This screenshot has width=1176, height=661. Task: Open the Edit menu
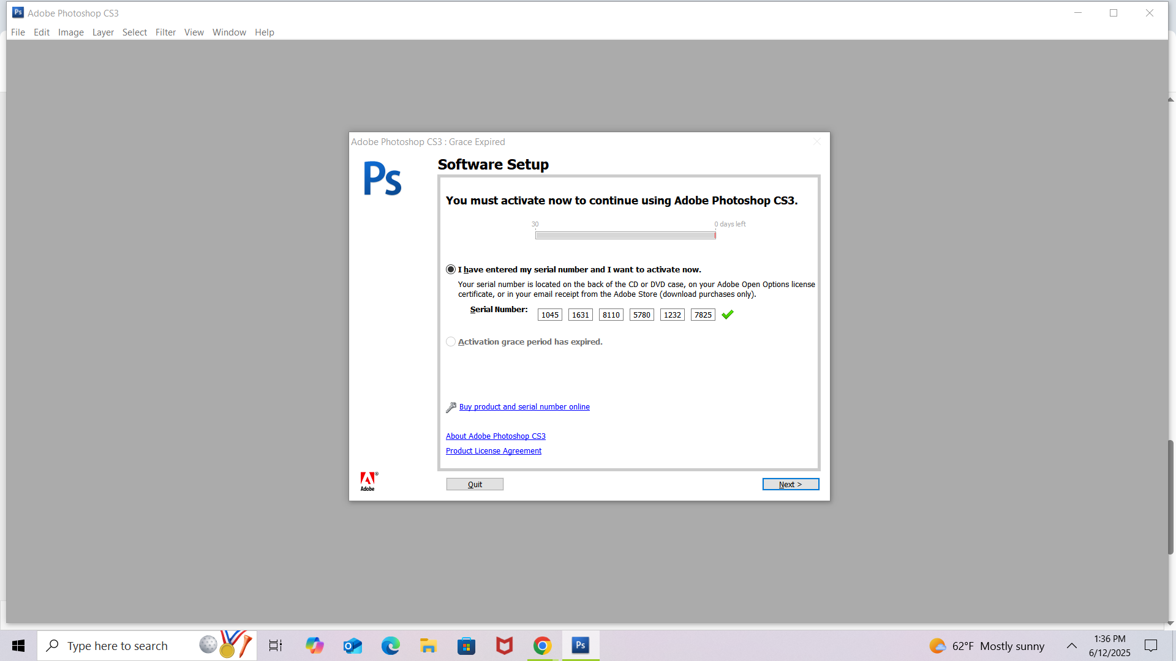[42, 32]
